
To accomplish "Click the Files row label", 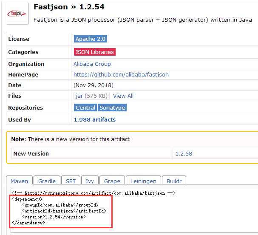I will click(x=15, y=96).
